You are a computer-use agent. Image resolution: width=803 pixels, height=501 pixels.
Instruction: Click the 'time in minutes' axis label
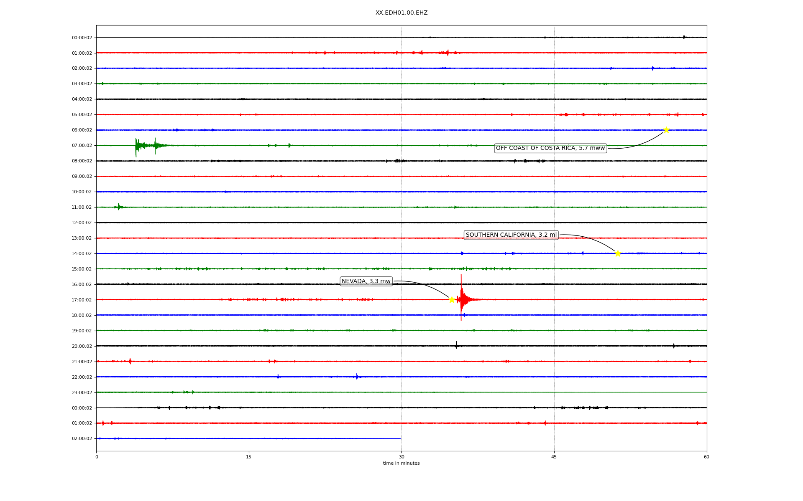coord(401,463)
